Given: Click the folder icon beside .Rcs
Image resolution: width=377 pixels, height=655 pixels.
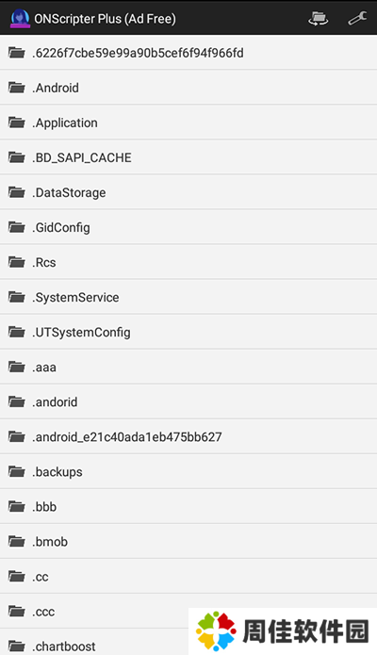Looking at the screenshot, I should pos(17,262).
